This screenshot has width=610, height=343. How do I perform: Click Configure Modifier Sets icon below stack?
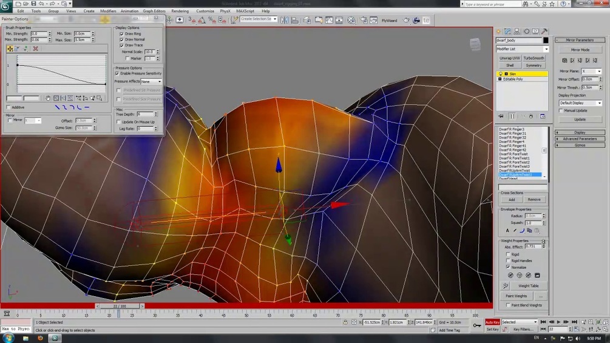(543, 117)
